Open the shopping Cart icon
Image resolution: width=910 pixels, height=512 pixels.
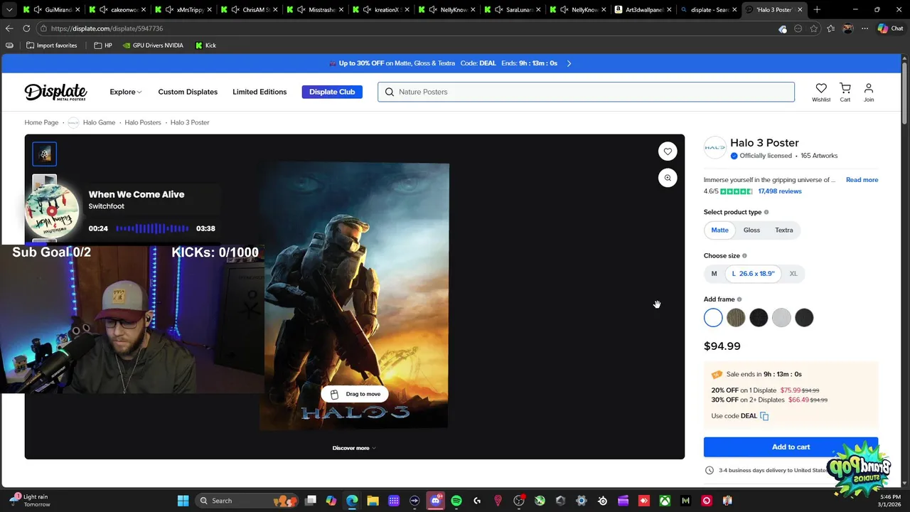[x=845, y=92]
